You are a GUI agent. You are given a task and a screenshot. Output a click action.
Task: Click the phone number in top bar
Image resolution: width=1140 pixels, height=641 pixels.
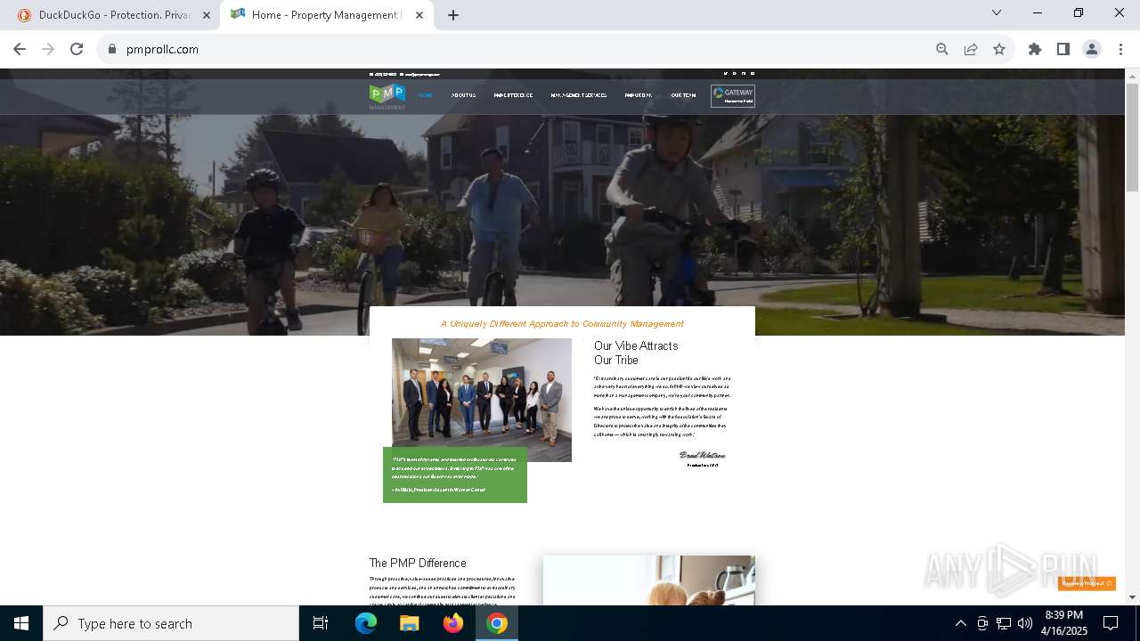click(384, 74)
